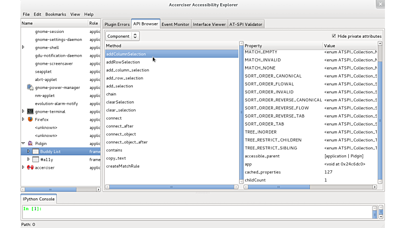406x228 pixels.
Task: Click the gnome-power-manager icon in tree
Action: (30, 87)
